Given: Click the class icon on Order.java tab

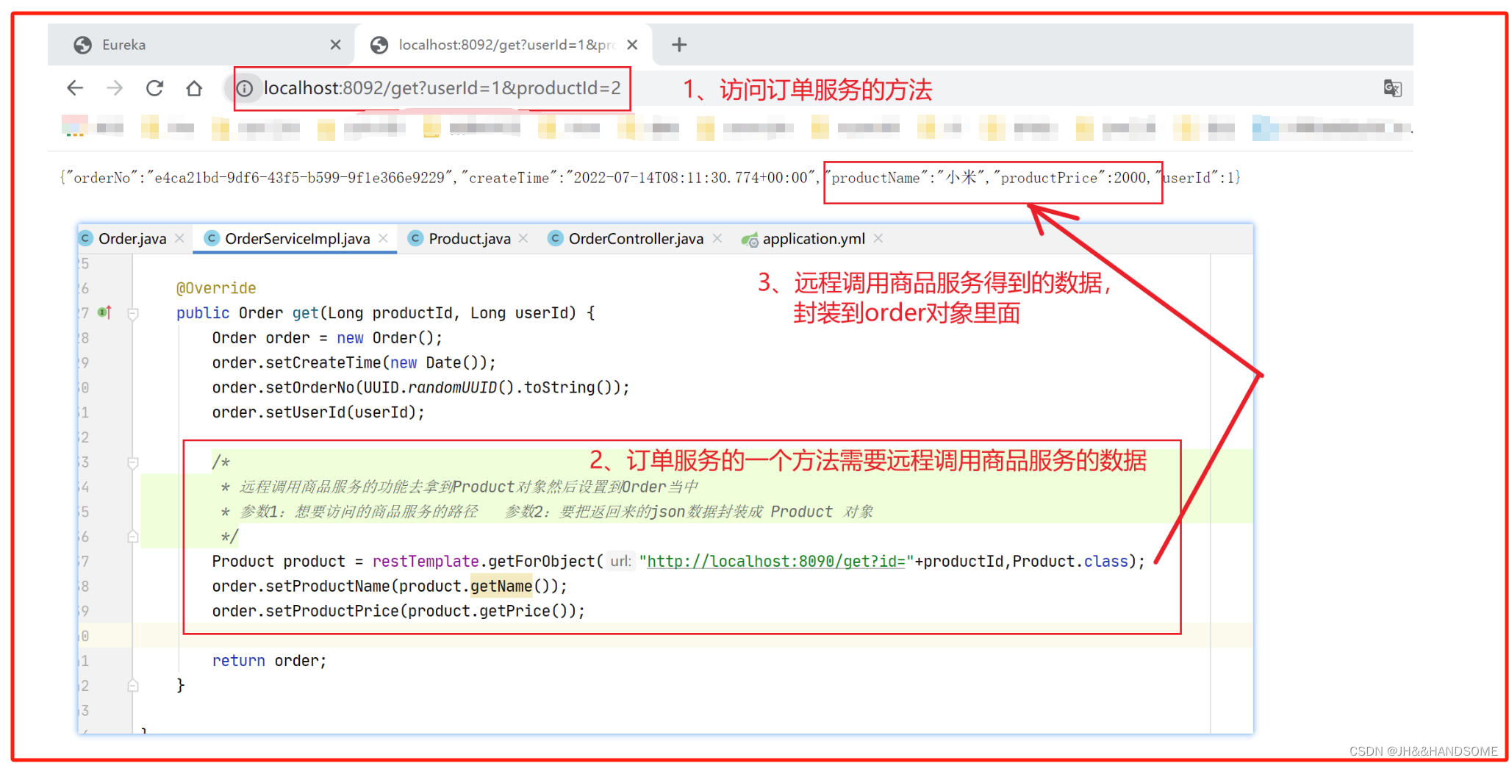Looking at the screenshot, I should 85,238.
